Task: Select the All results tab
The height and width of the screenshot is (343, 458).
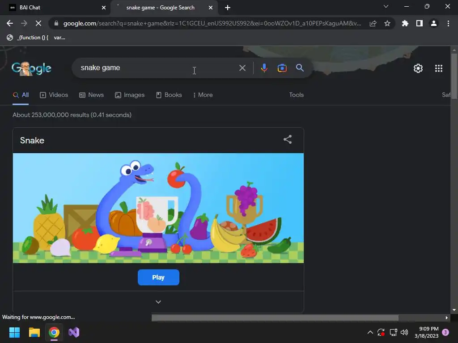Action: (21, 95)
